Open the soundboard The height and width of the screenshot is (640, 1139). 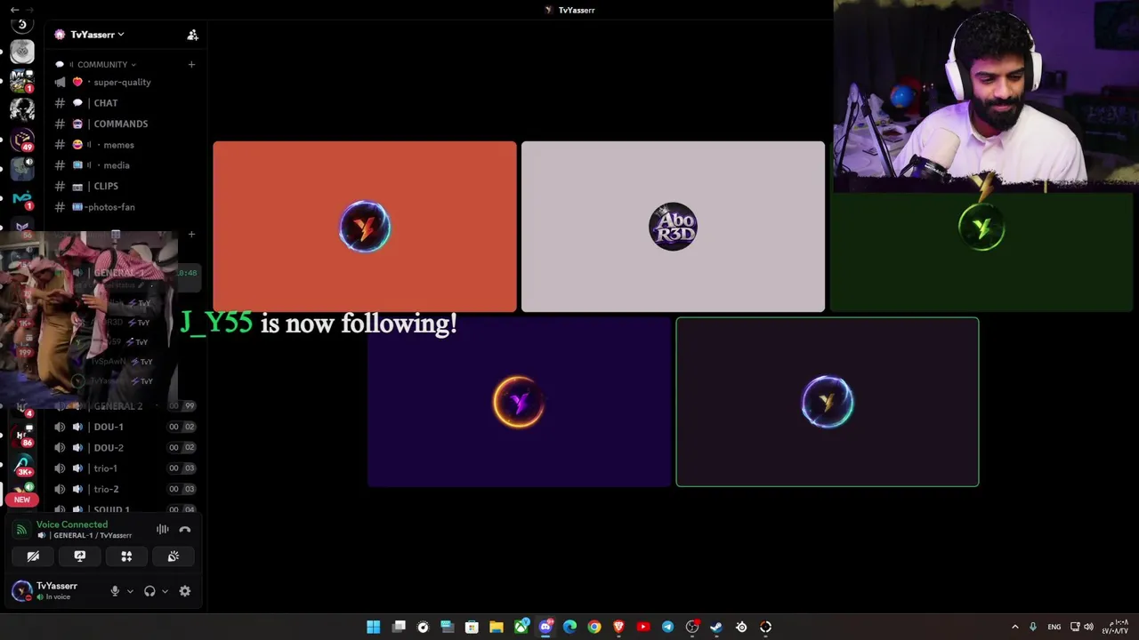coord(174,556)
